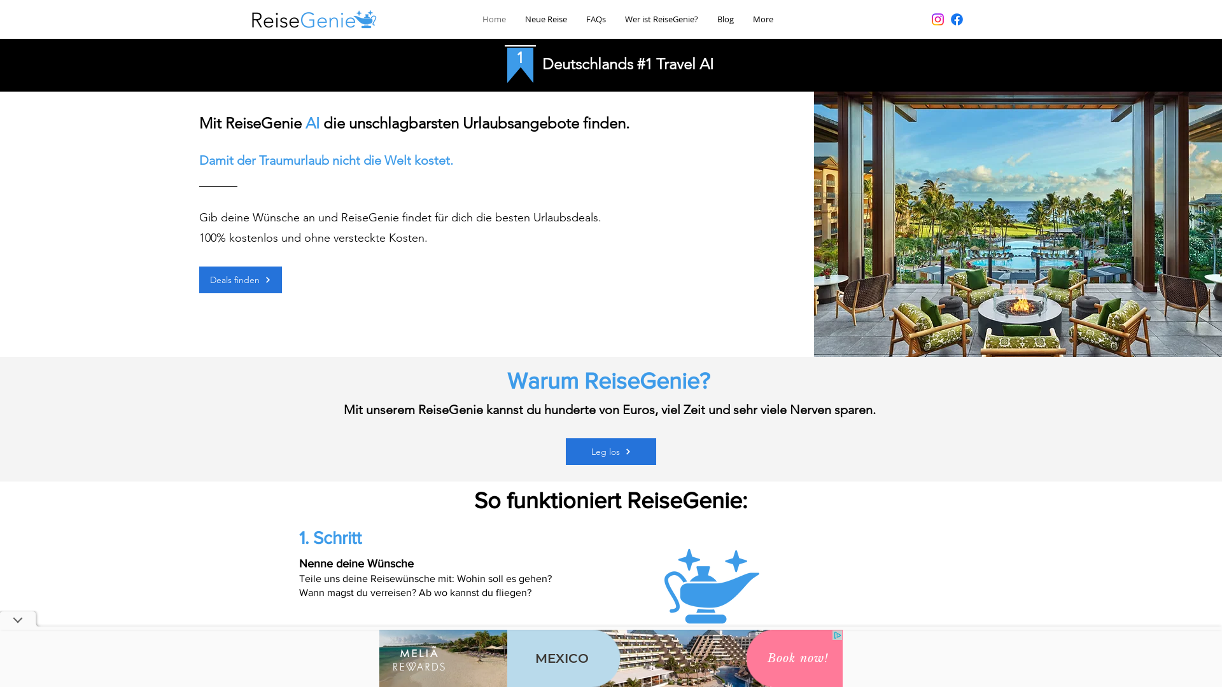
Task: Open ReiseGenie's Instagram profile
Action: click(938, 19)
